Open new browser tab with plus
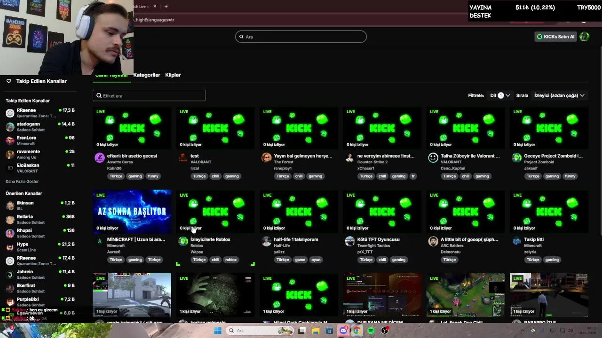 [x=166, y=6]
